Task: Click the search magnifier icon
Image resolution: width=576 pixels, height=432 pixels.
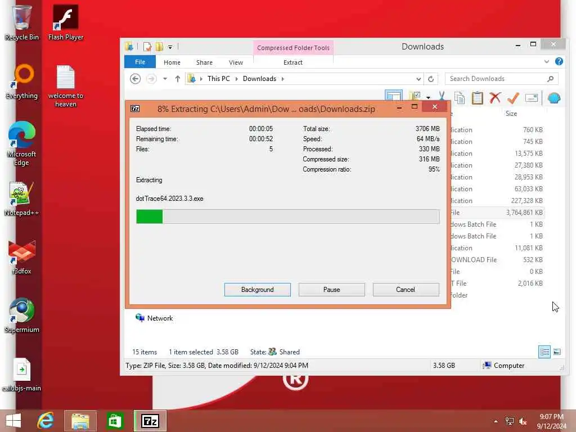Action: click(550, 79)
